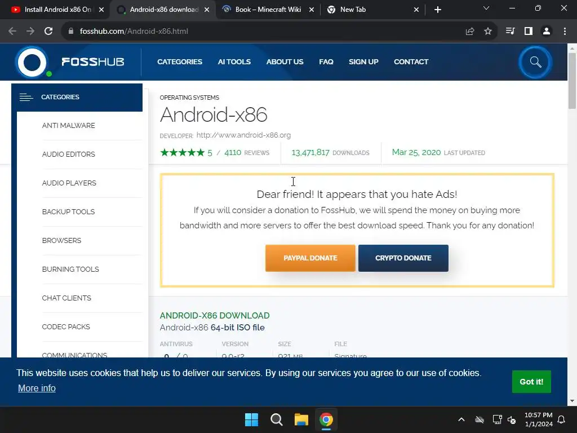Viewport: 577px width, 433px height.
Task: Select CODEC PACKS category
Action: [66, 326]
